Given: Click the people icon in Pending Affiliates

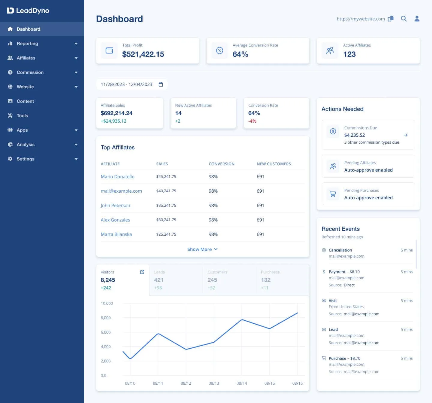Looking at the screenshot, I should pyautogui.click(x=333, y=166).
